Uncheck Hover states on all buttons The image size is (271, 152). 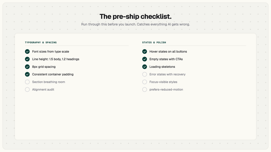[x=145, y=52]
